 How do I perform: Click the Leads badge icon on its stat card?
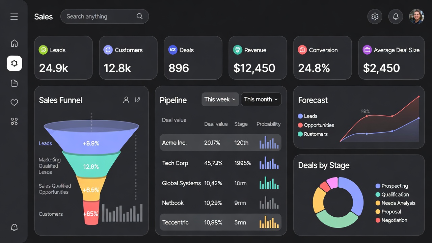pos(43,50)
